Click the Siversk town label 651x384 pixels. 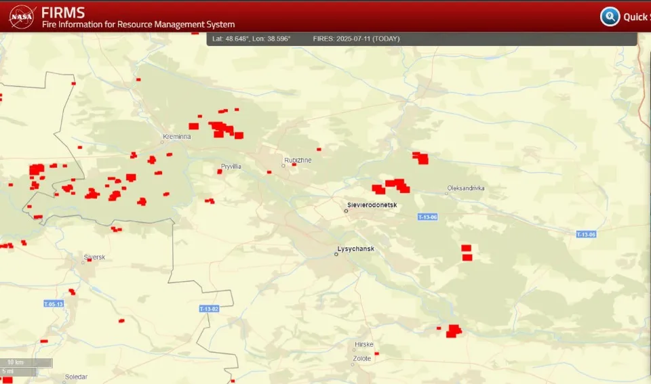click(94, 257)
